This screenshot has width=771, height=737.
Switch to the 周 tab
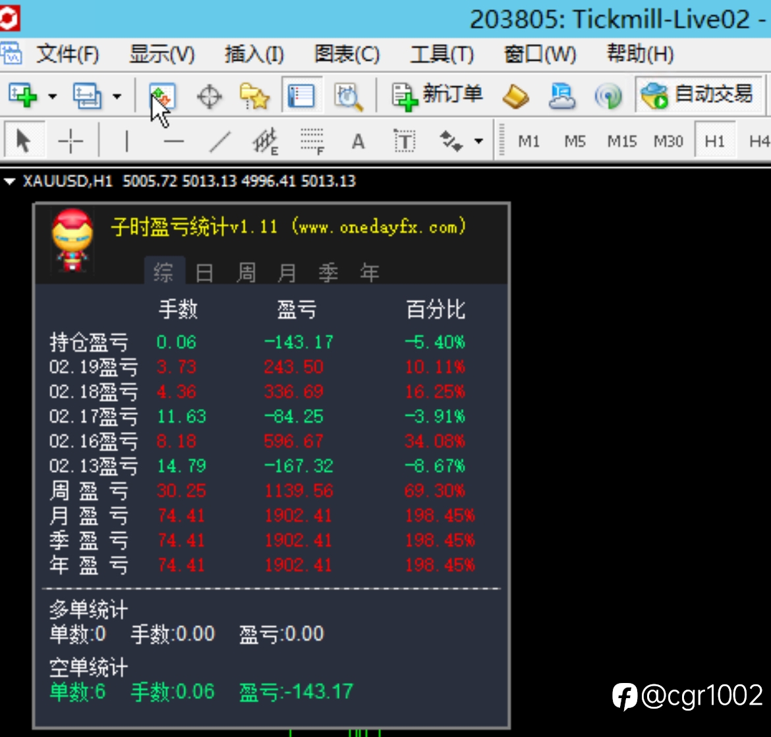point(246,272)
